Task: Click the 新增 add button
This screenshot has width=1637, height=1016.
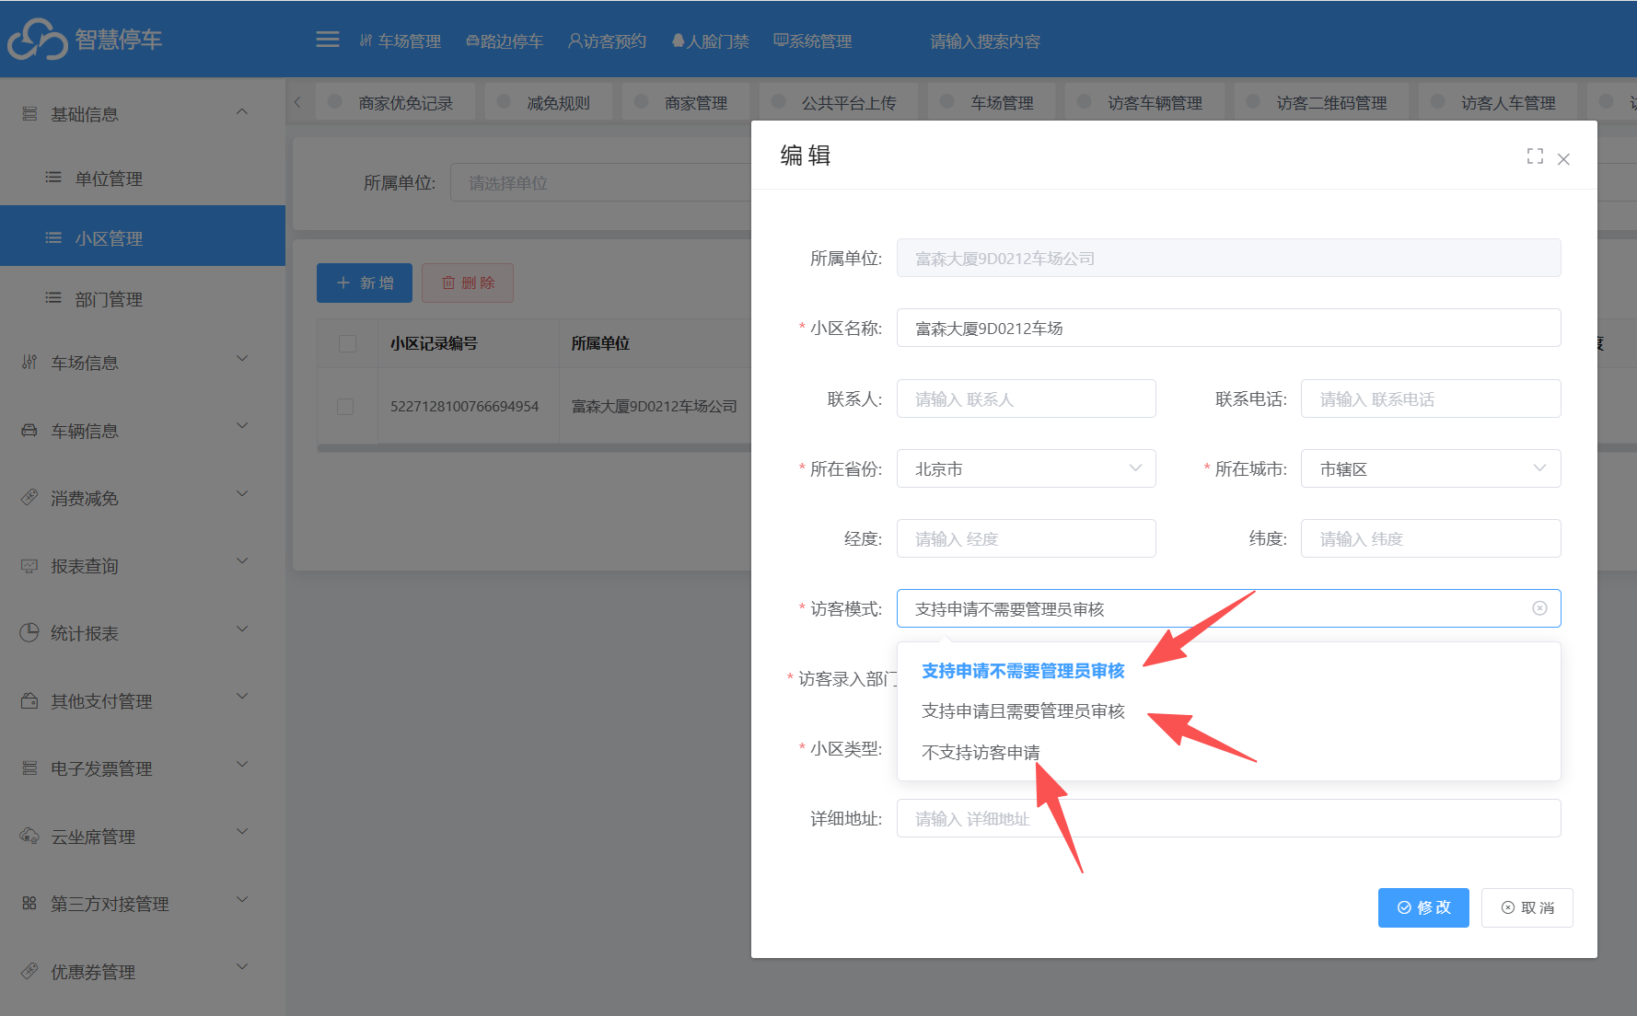Action: [365, 283]
